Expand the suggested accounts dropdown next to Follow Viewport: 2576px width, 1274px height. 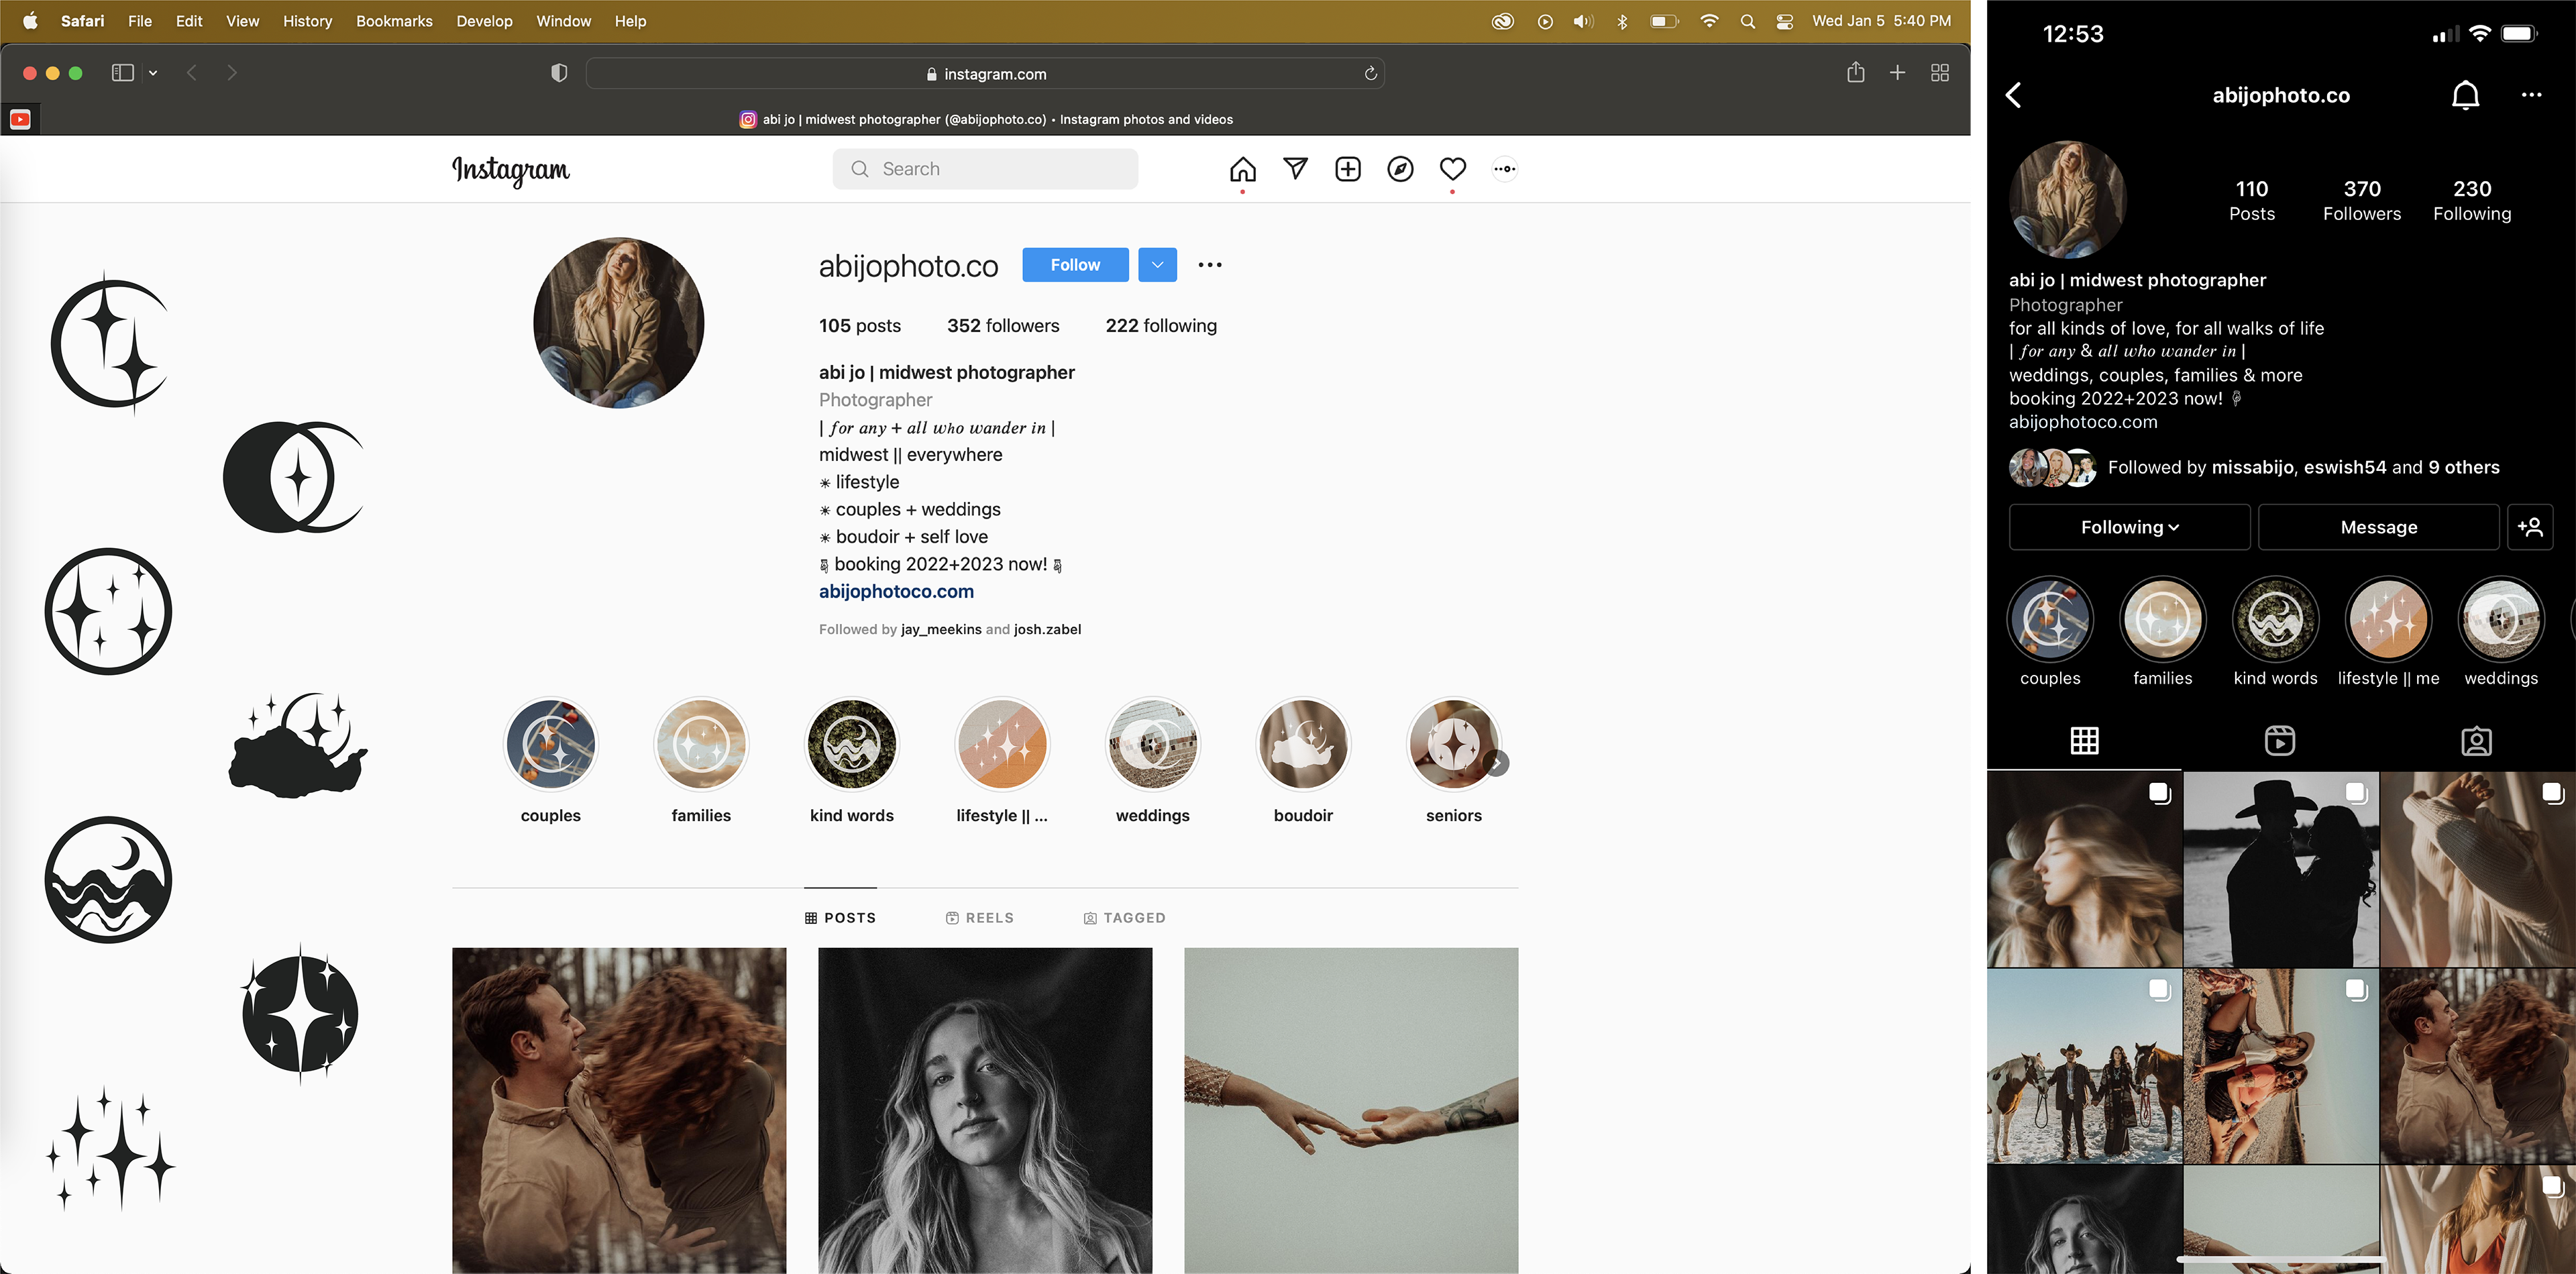pos(1157,265)
